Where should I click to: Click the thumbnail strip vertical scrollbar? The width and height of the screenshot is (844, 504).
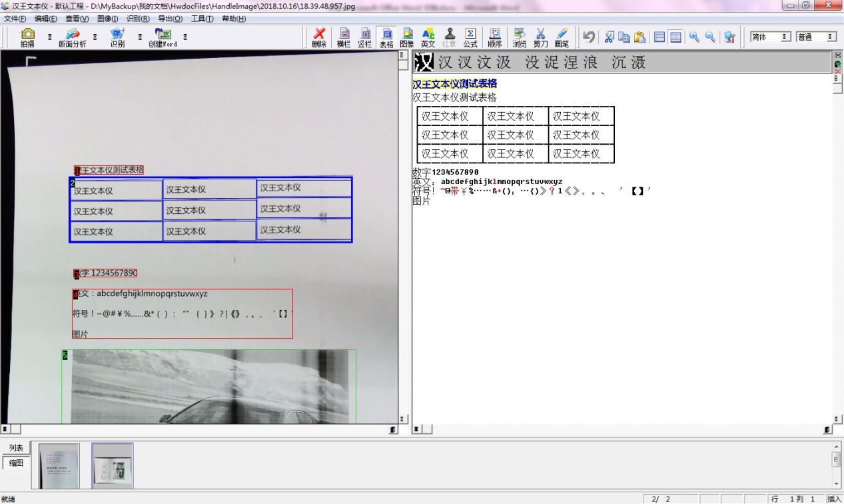(837, 465)
